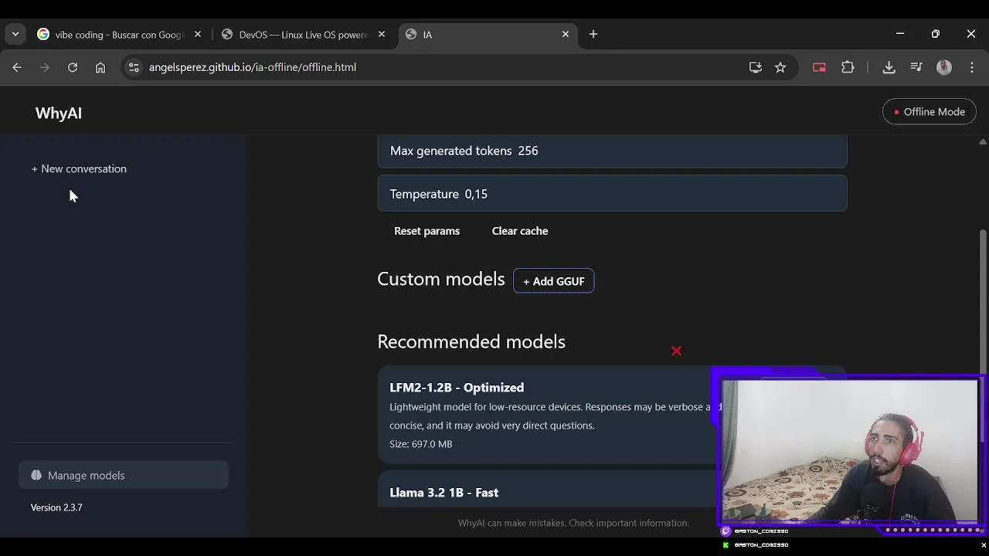Open the Chrome profile avatar
Screen dimensions: 989x556
coord(944,67)
